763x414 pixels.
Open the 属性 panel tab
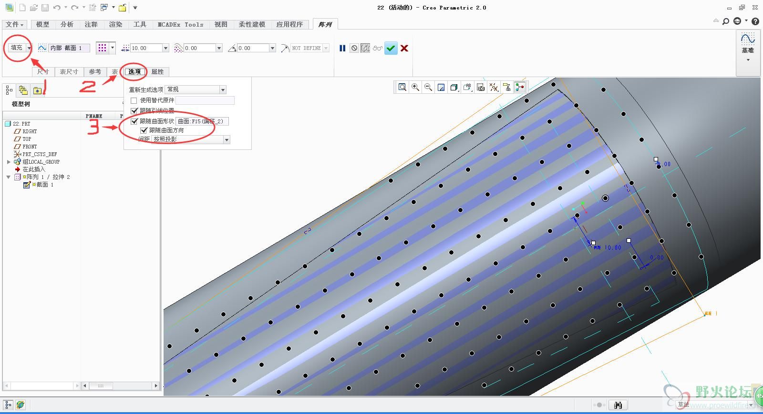(x=157, y=72)
